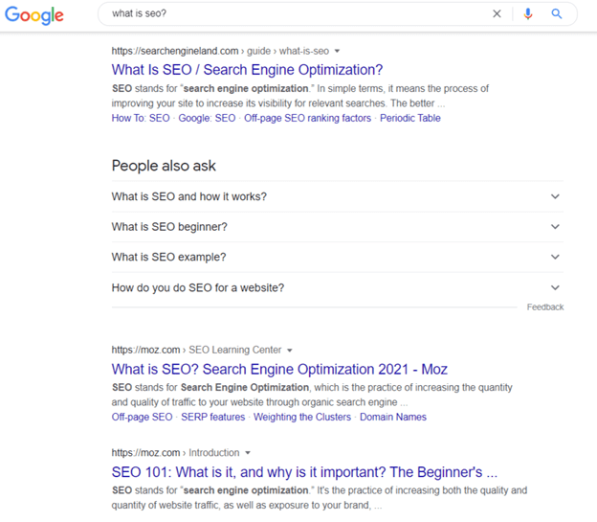This screenshot has width=597, height=522.
Task: Click the magnifying glass search icon
Action: point(556,13)
